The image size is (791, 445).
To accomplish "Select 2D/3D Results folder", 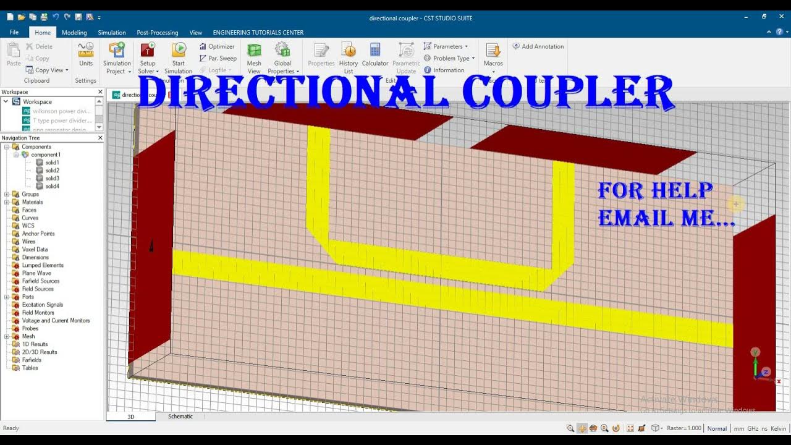I will pyautogui.click(x=40, y=352).
